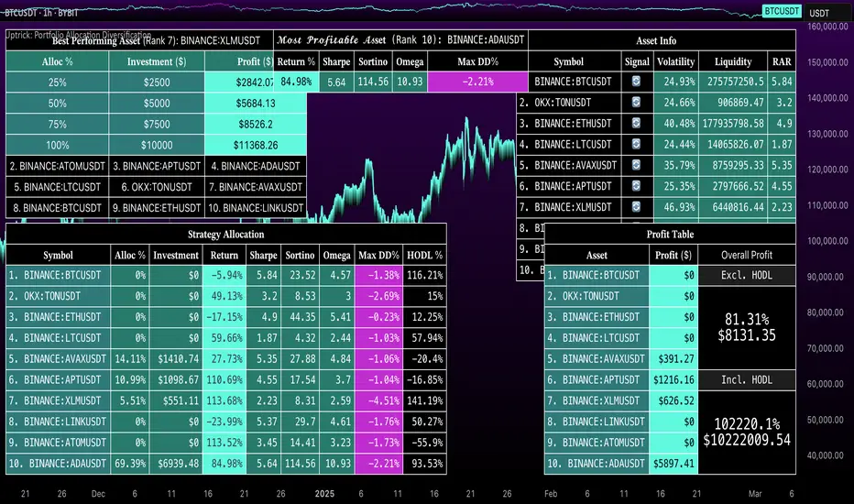Click the $7500 investment cell
Screen dimensions: 854x504
[x=157, y=125]
